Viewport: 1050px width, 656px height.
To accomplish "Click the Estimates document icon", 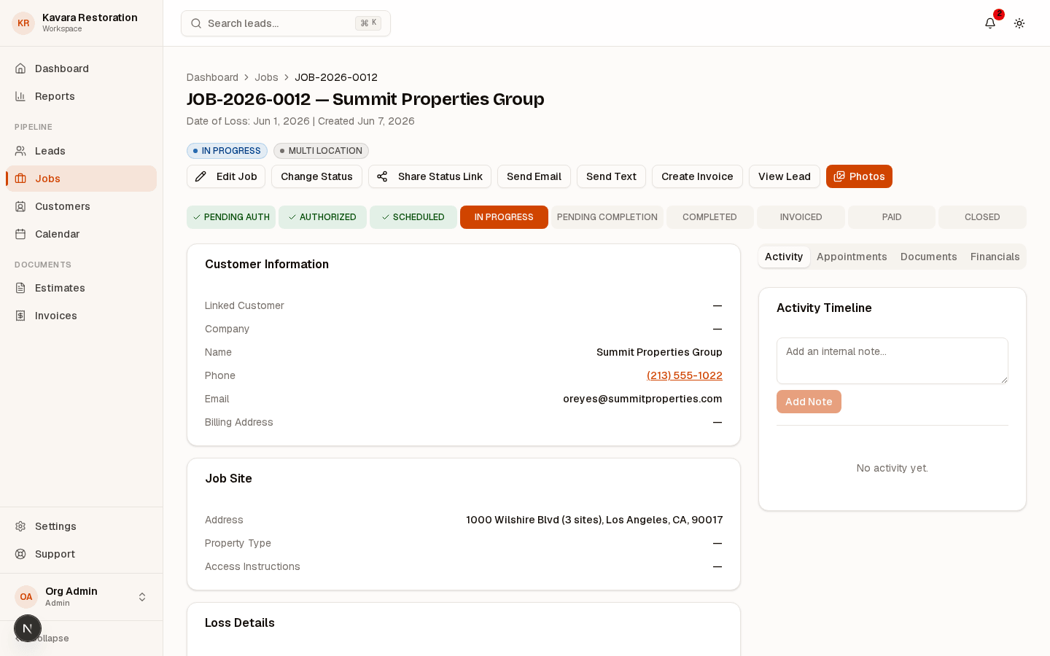I will point(20,288).
